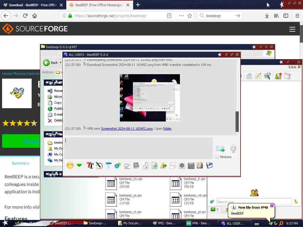Click the blue save chat disk icon
Image resolution: width=303 pixels, height=227 pixels.
coord(209,166)
